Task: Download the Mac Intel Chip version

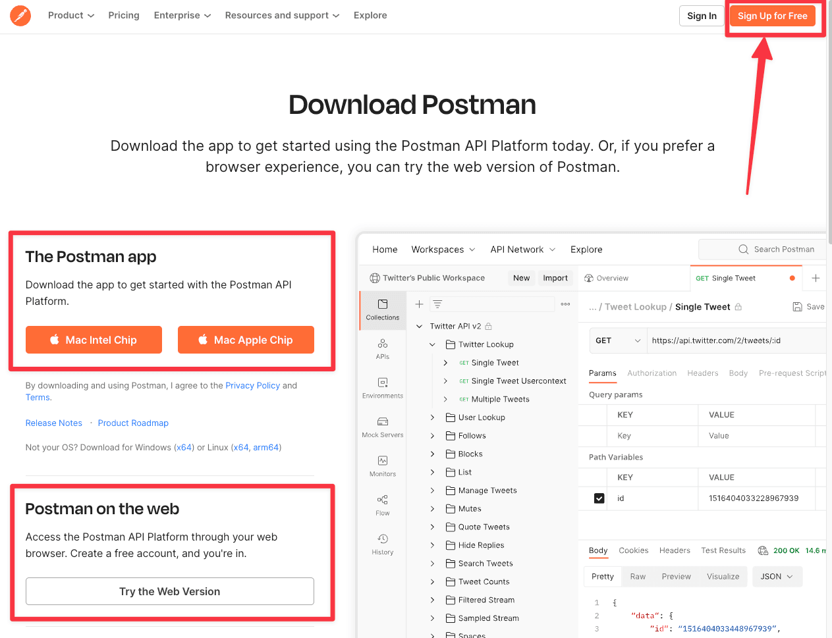Action: 94,340
